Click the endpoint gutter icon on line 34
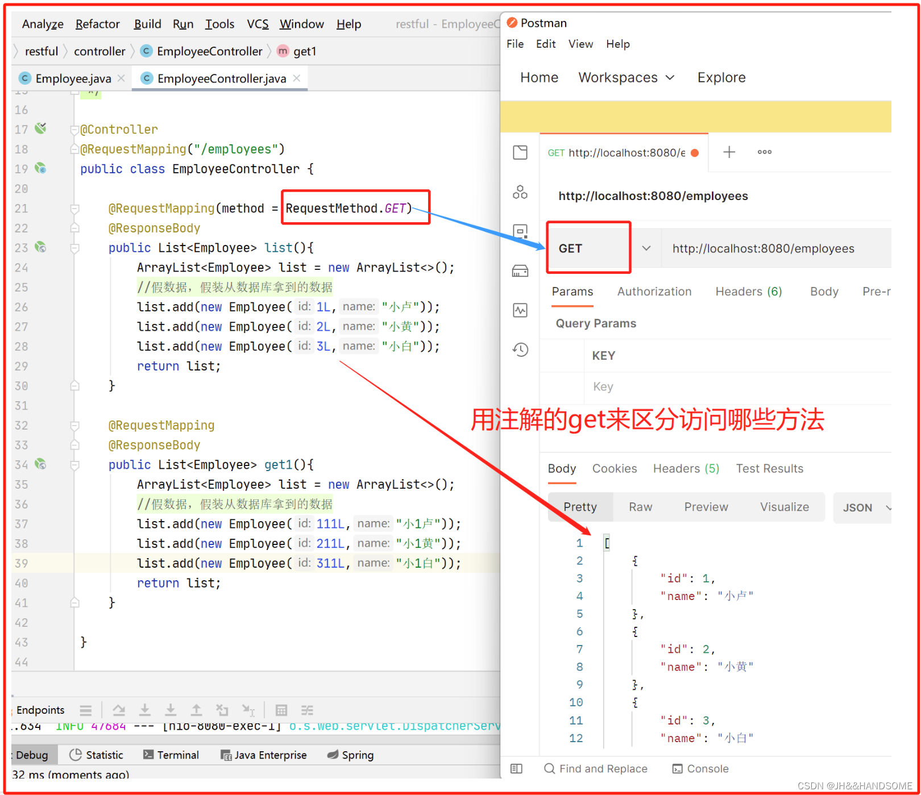The width and height of the screenshot is (921, 795). pyautogui.click(x=40, y=464)
